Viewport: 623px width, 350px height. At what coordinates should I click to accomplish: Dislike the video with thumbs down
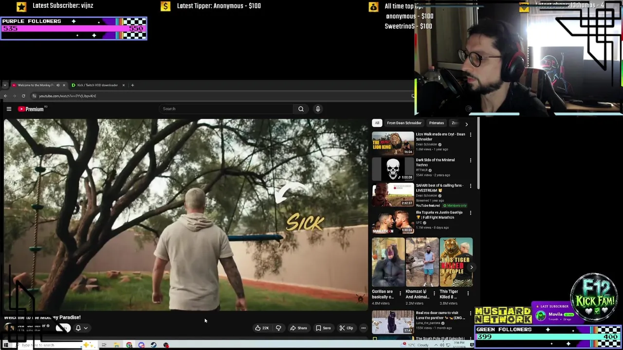[278, 328]
